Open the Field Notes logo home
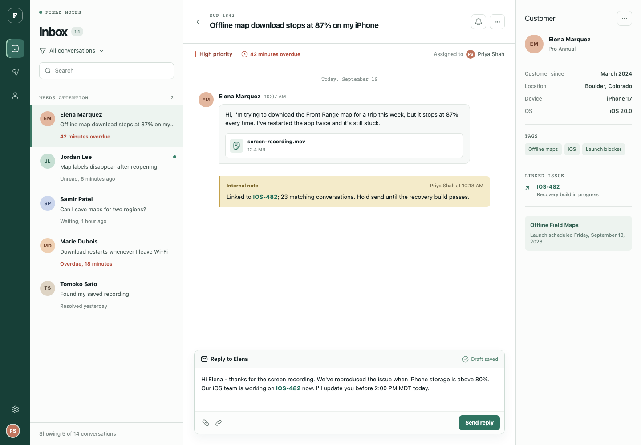The width and height of the screenshot is (641, 445). pos(15,16)
